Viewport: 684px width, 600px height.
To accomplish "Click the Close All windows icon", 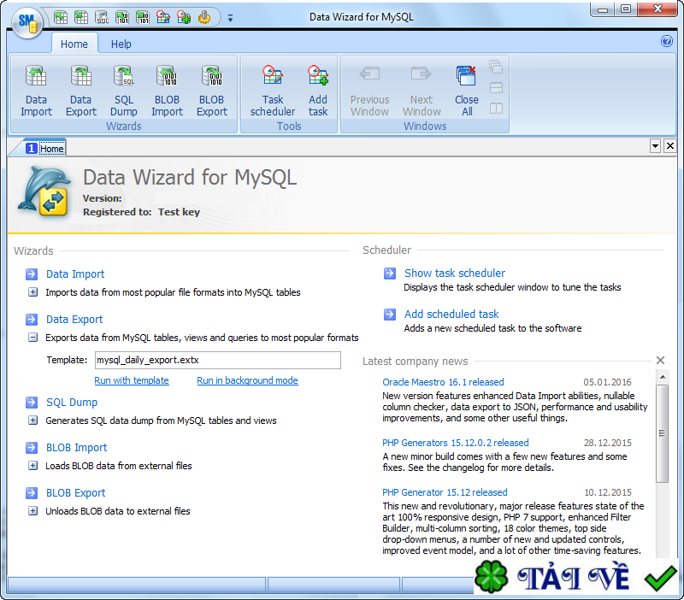I will [467, 91].
